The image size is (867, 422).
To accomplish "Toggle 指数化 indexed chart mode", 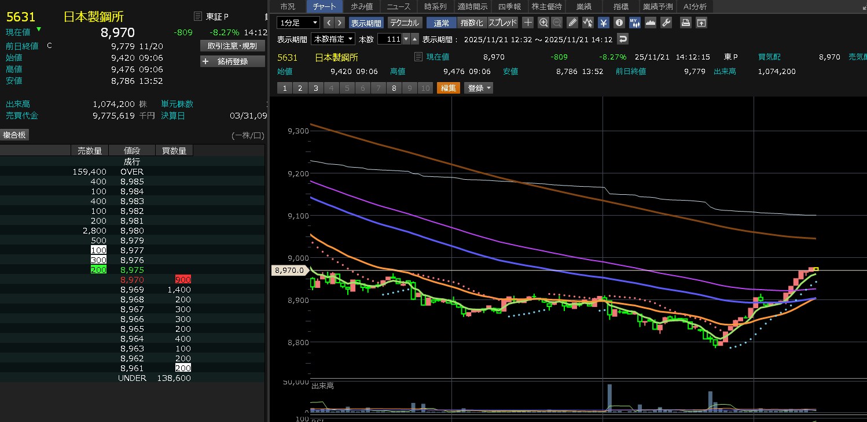I will click(x=472, y=23).
